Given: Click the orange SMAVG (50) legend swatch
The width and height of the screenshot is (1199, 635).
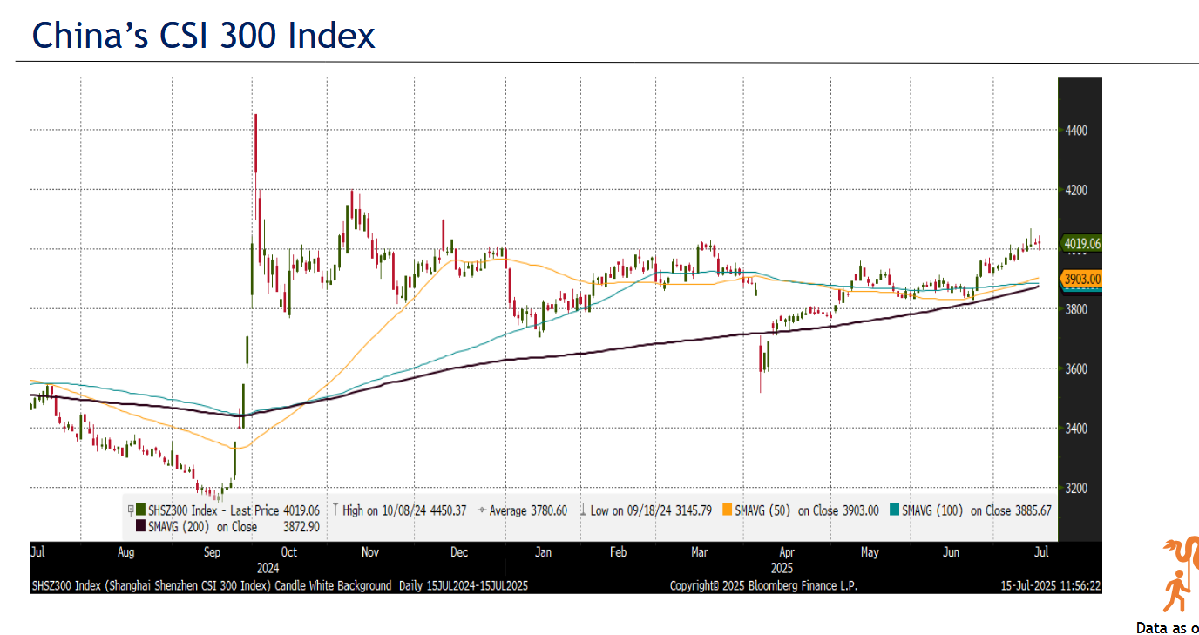Looking at the screenshot, I should click(728, 510).
